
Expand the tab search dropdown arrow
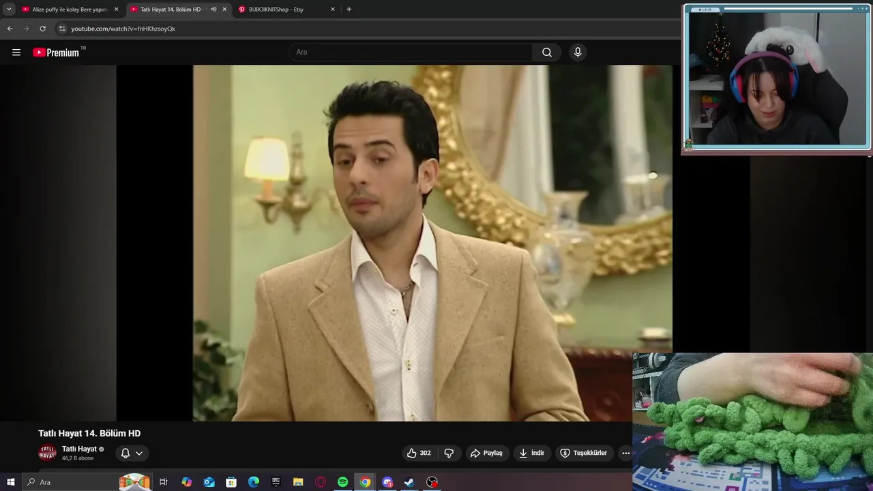(9, 10)
